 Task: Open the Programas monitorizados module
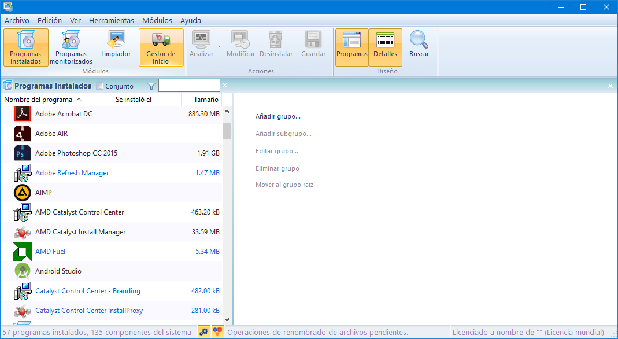pyautogui.click(x=71, y=47)
